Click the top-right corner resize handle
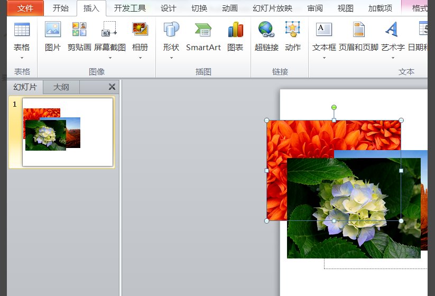 click(x=401, y=120)
